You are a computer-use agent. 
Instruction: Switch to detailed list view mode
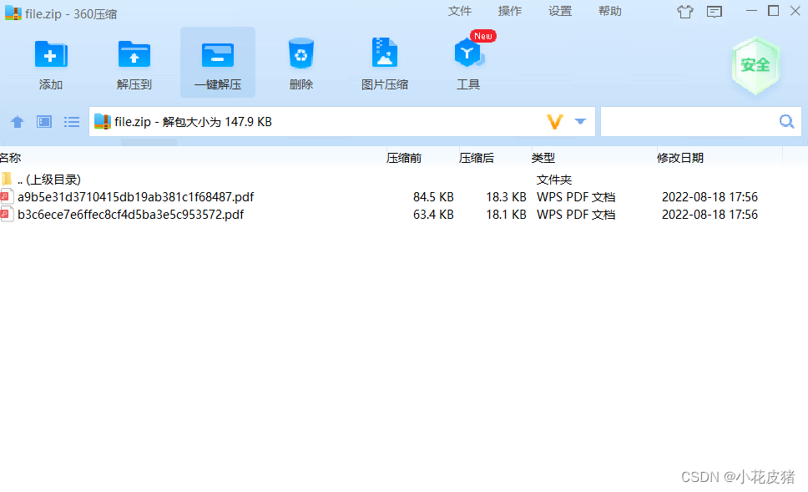[71, 121]
